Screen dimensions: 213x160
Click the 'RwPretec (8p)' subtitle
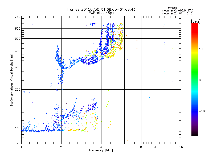point(101,13)
